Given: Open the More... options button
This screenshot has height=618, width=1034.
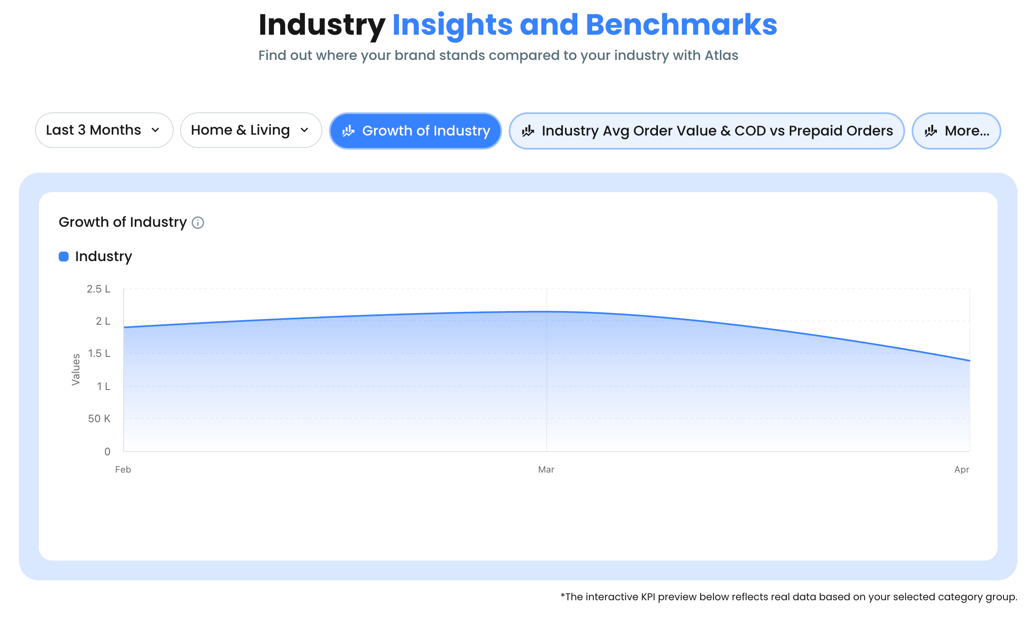Looking at the screenshot, I should tap(956, 131).
